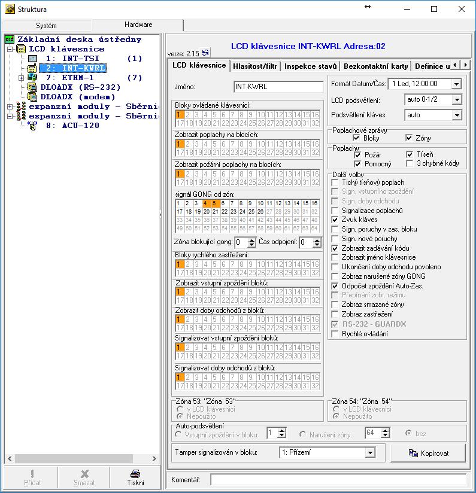
Task: Click the tree horizontal scrollbar right arrow
Action: click(x=154, y=458)
